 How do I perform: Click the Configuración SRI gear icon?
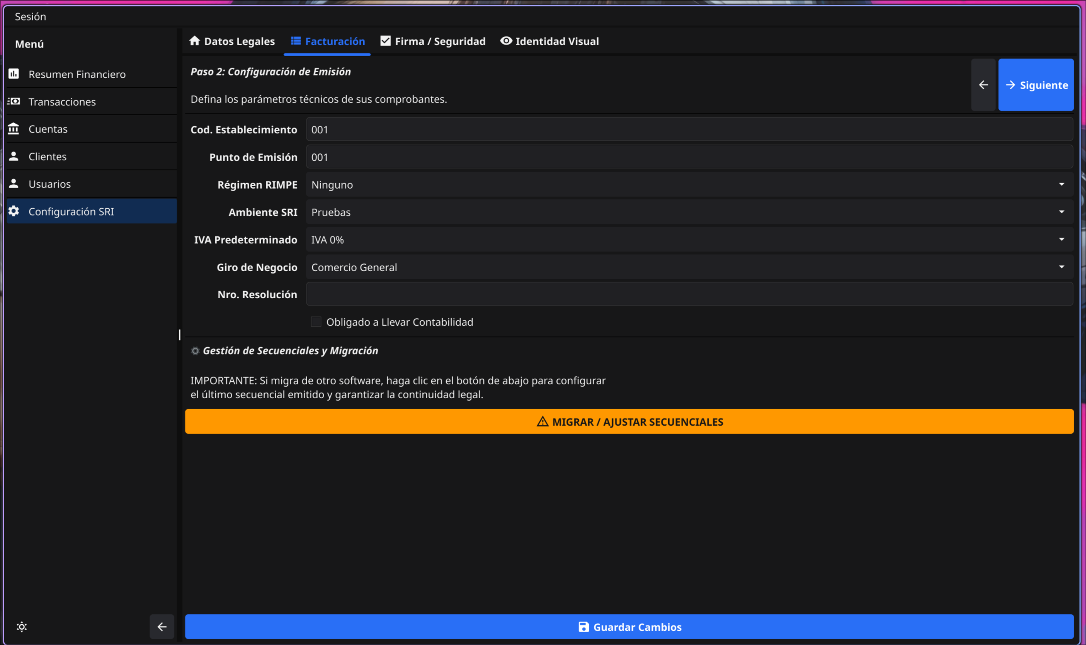pyautogui.click(x=14, y=211)
